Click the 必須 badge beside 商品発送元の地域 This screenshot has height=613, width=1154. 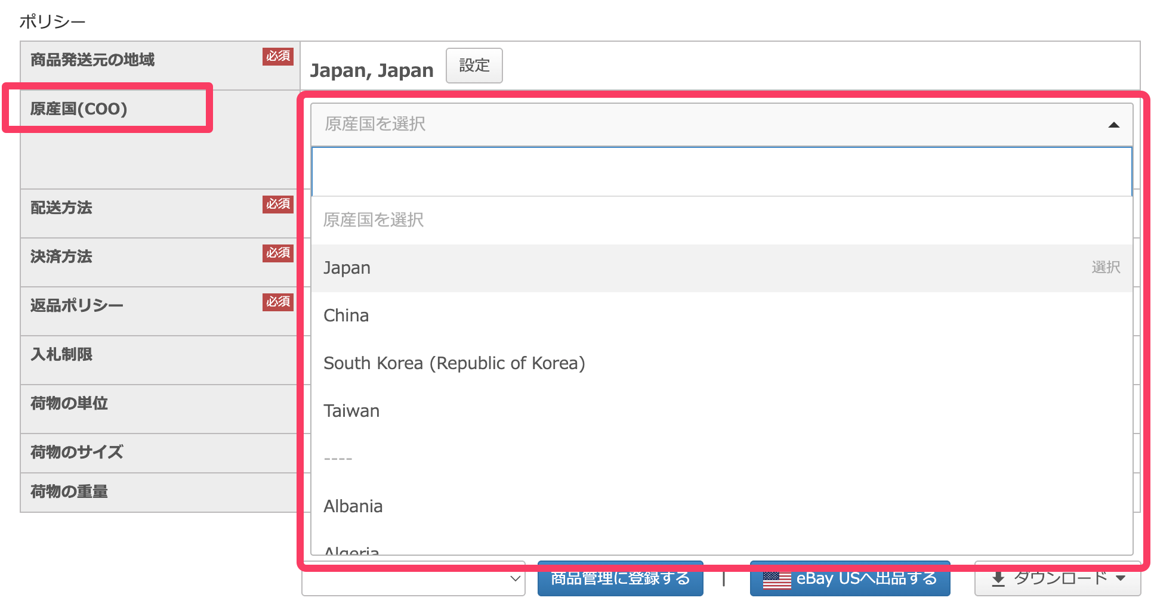[277, 57]
